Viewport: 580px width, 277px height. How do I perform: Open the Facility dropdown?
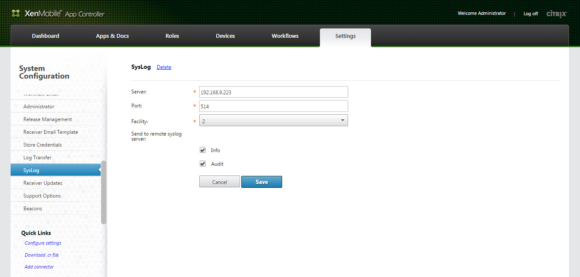click(x=274, y=121)
